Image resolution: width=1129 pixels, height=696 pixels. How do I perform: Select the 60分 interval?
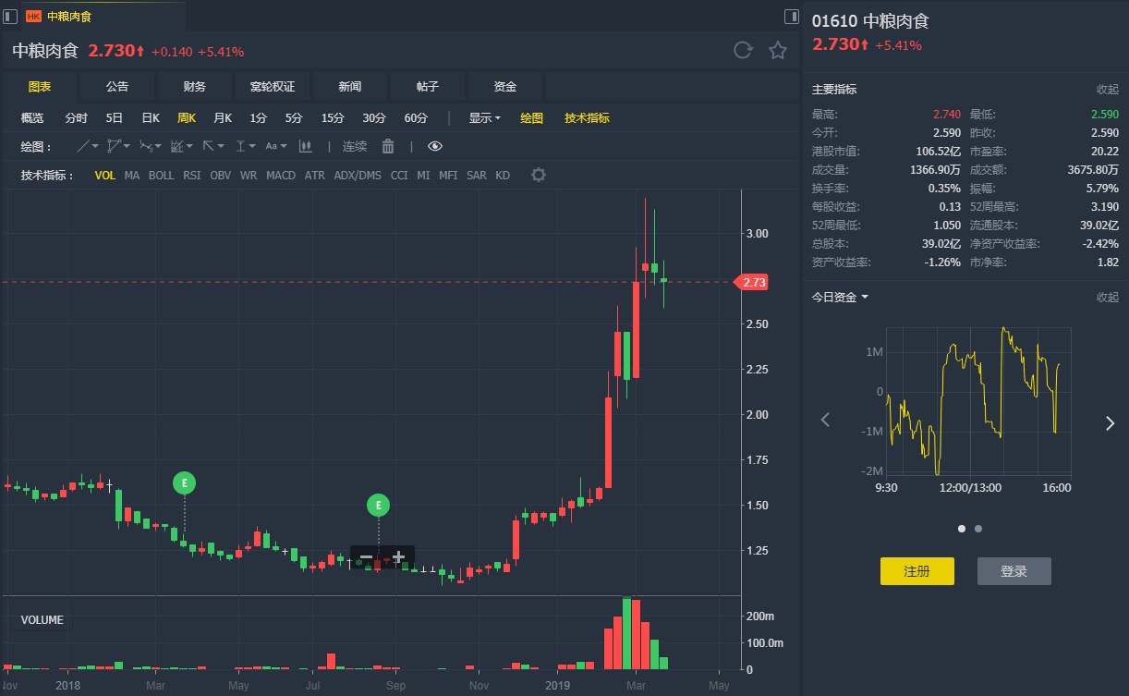click(416, 117)
